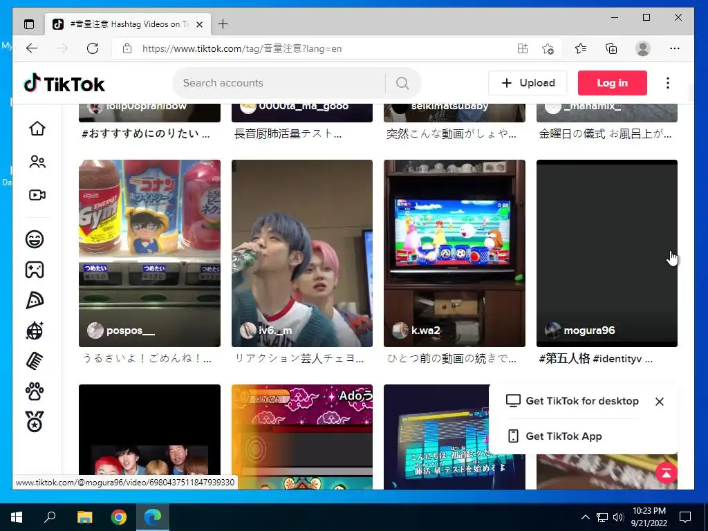Screen dimensions: 708x531
Task: Open Following icon in sidebar
Action: click(37, 162)
